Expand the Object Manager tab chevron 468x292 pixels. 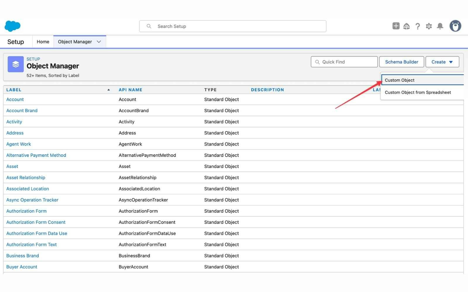click(99, 42)
